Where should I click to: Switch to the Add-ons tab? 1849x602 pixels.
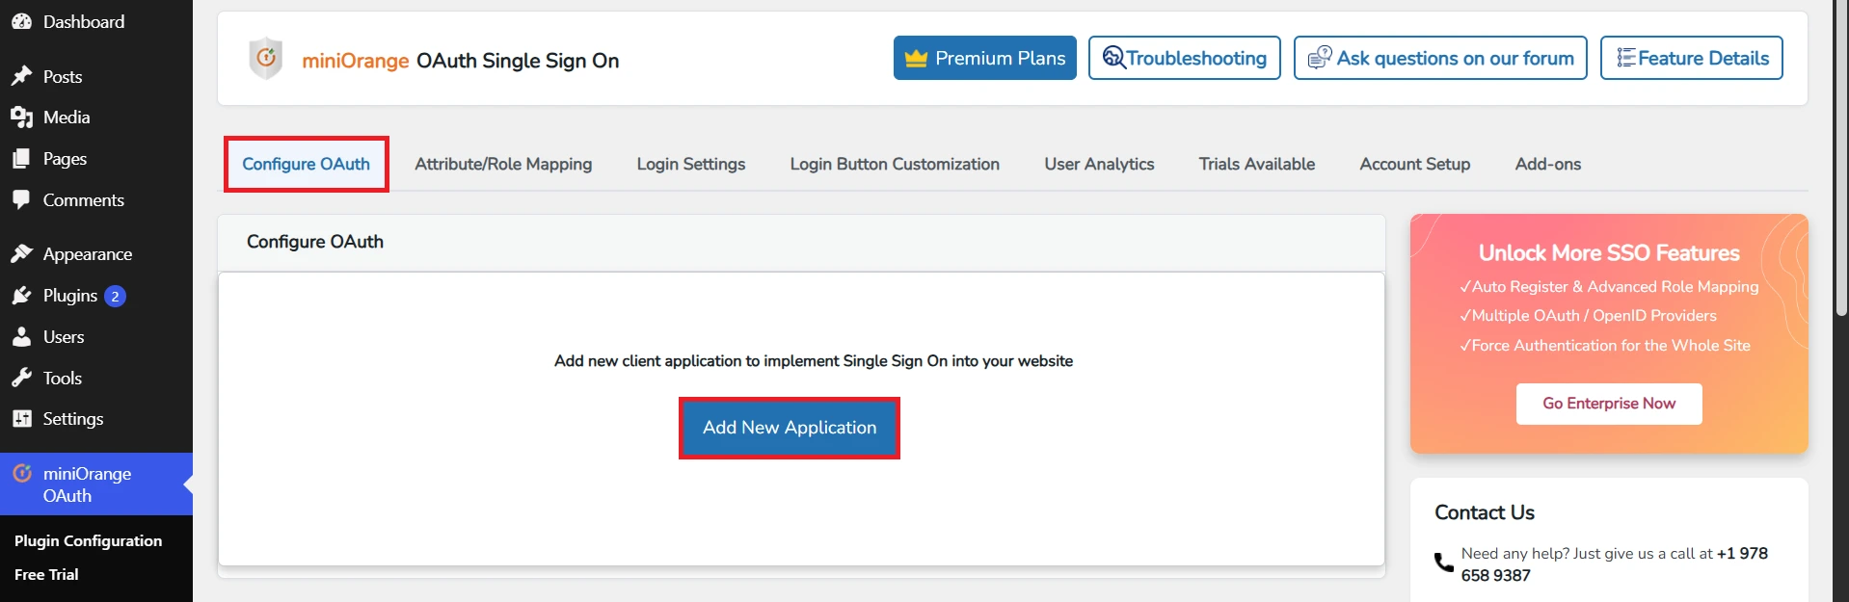click(1548, 164)
